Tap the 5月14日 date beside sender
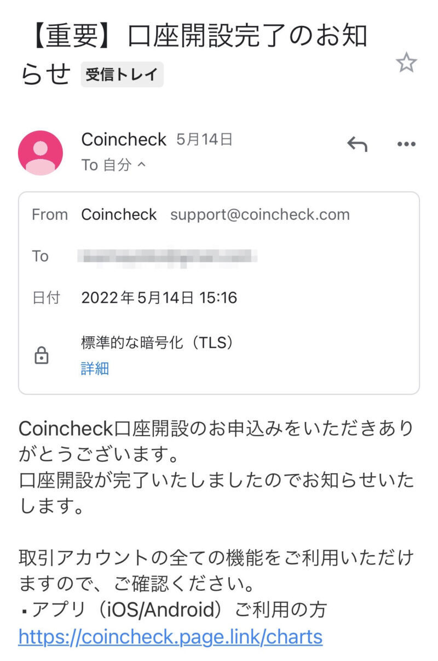 (x=205, y=140)
